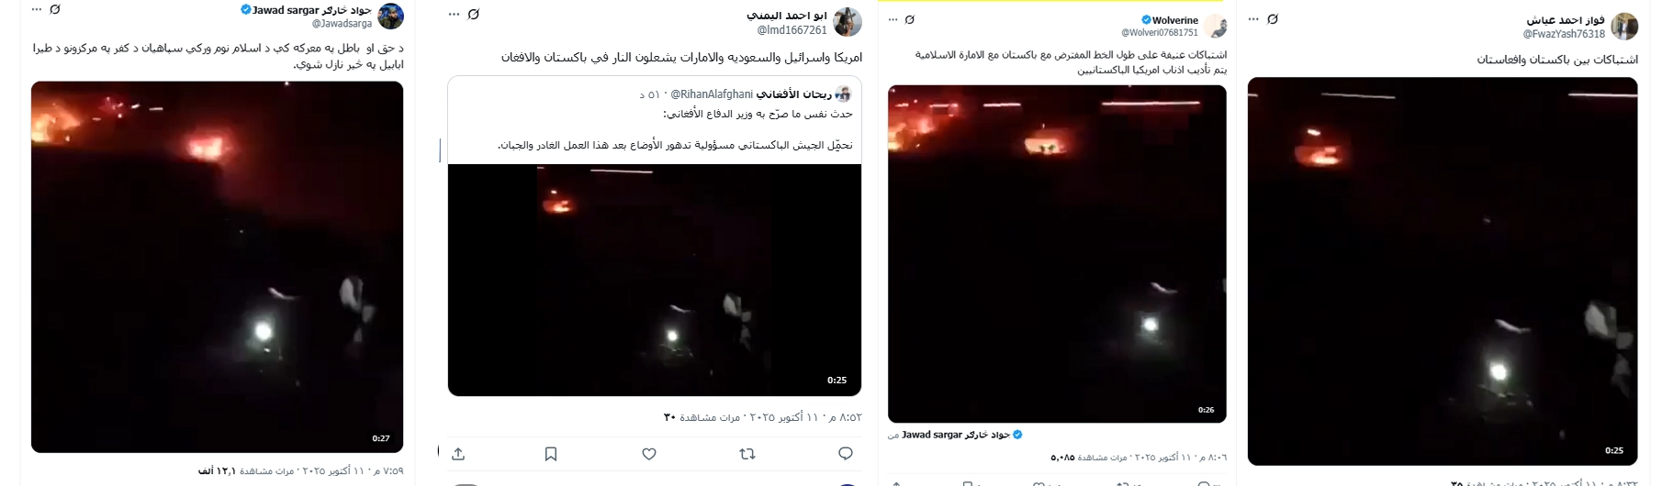Open more options on فواز احمد عياش tweet
This screenshot has width=1662, height=486.
tap(1253, 18)
